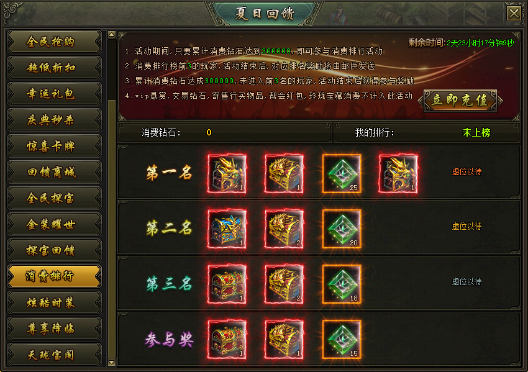Select the highlighted 消费排行 tab
Viewport: 528px width, 372px height.
(54, 276)
